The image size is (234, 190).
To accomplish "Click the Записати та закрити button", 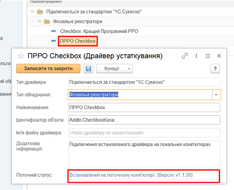I will click(48, 69).
